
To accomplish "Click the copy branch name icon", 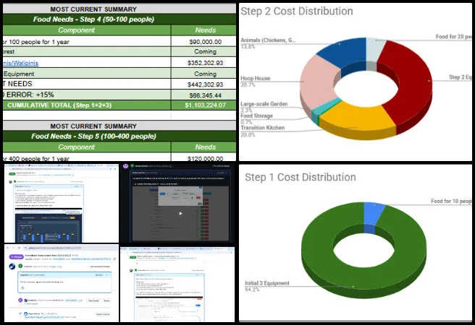I will 114,259.
